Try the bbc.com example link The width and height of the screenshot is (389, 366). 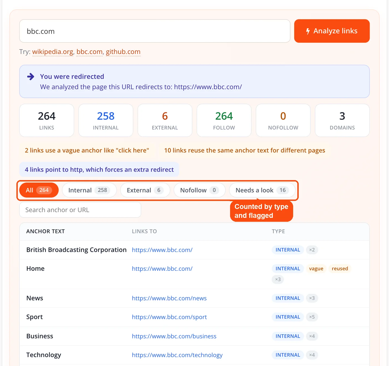click(x=89, y=52)
